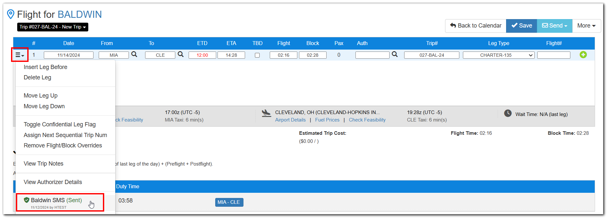609x220 pixels.
Task: Choose Remove Flight/Block Overrides
Action: (63, 145)
